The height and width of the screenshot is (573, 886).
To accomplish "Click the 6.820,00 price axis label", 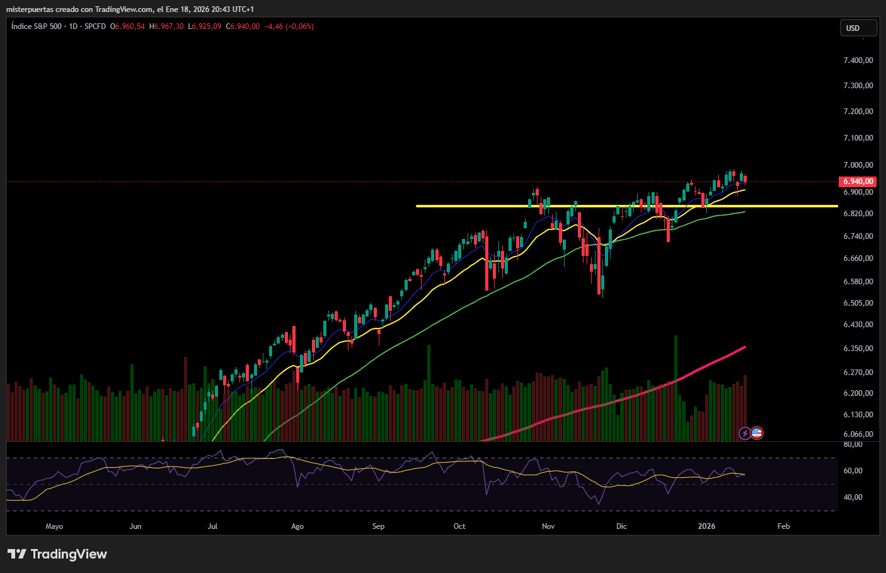I will [858, 214].
